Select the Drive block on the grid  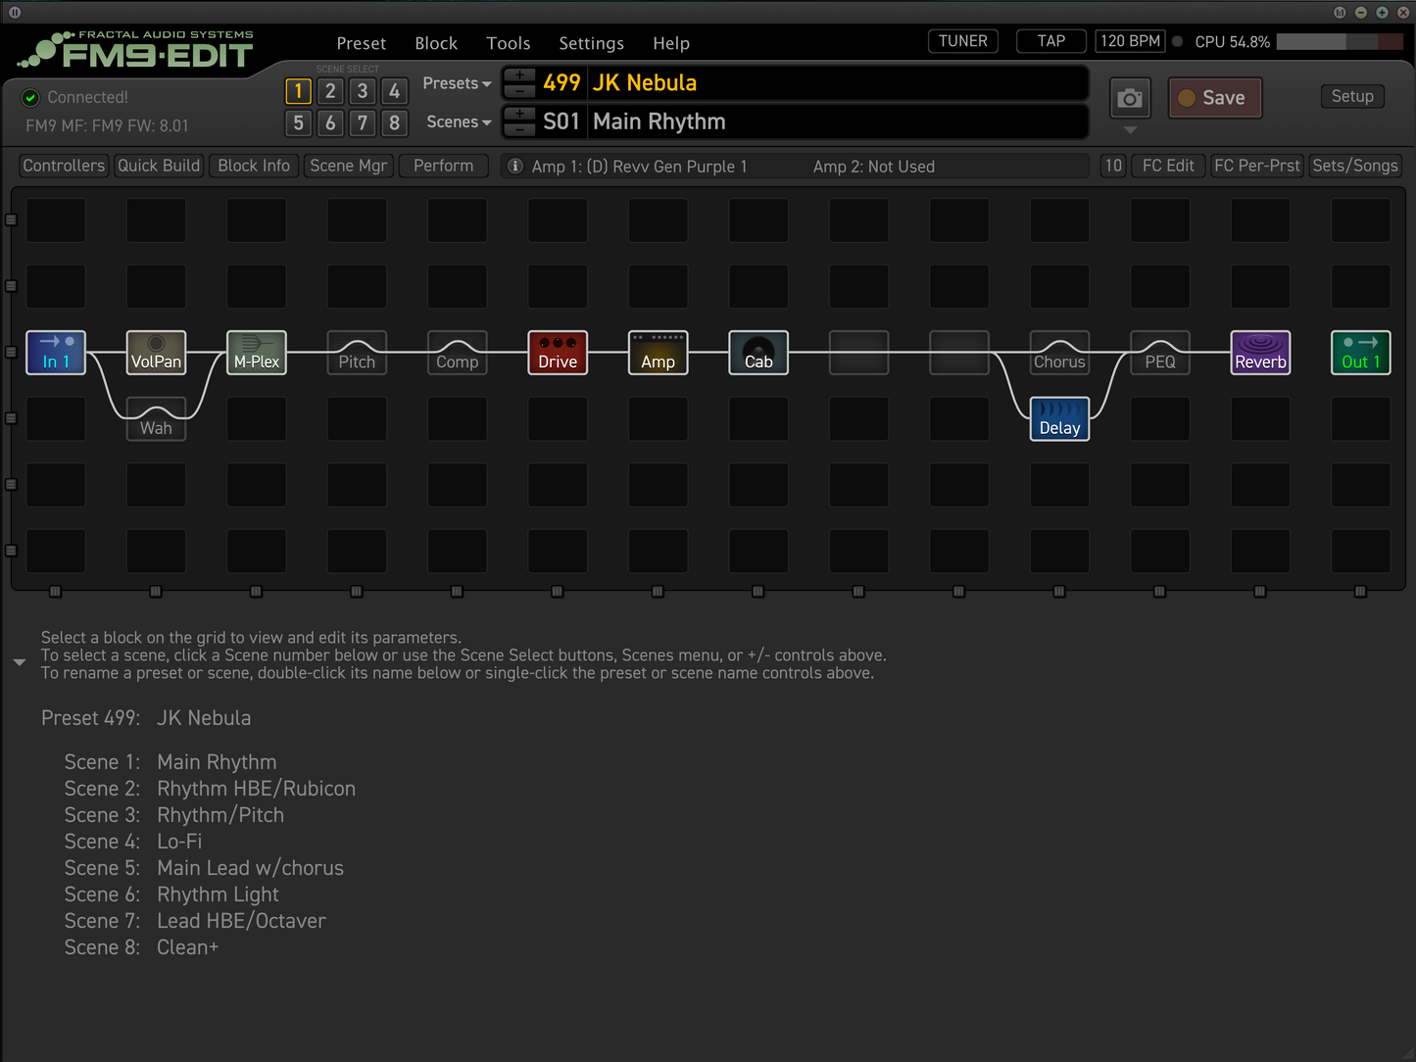pyautogui.click(x=558, y=353)
